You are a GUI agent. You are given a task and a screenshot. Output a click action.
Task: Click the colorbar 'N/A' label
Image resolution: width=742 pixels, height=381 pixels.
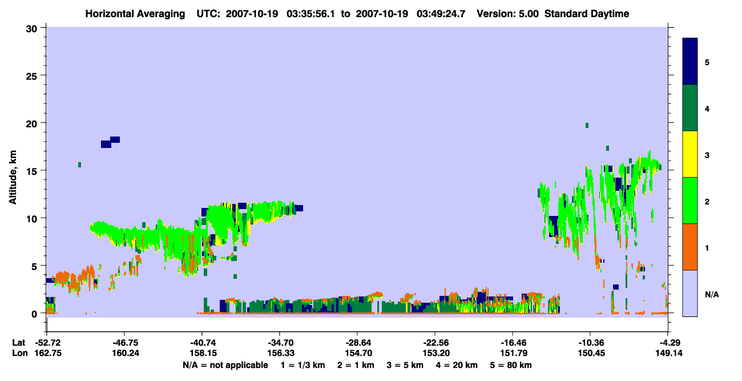(x=712, y=294)
